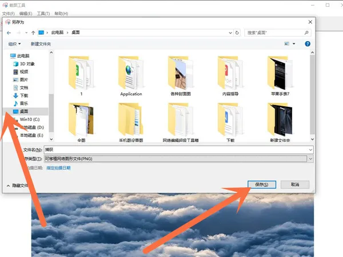Click the 取消 button
Viewport: 343px width, 257px height.
click(x=295, y=184)
